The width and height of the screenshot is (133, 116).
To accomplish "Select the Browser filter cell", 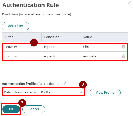I will click(x=11, y=47).
